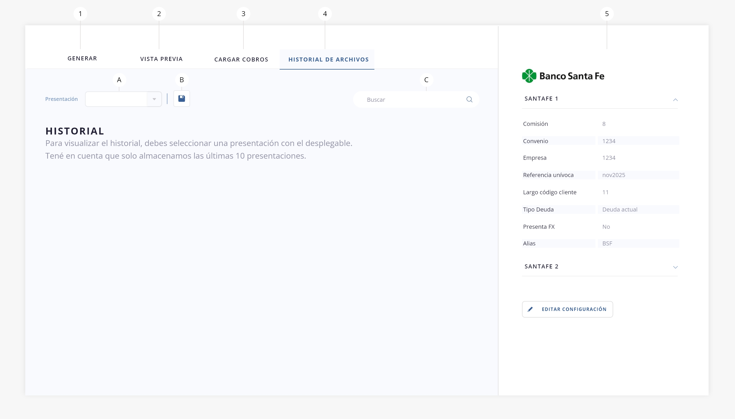Click the magnifying glass search icon
Viewport: 735px width, 419px height.
coord(469,99)
